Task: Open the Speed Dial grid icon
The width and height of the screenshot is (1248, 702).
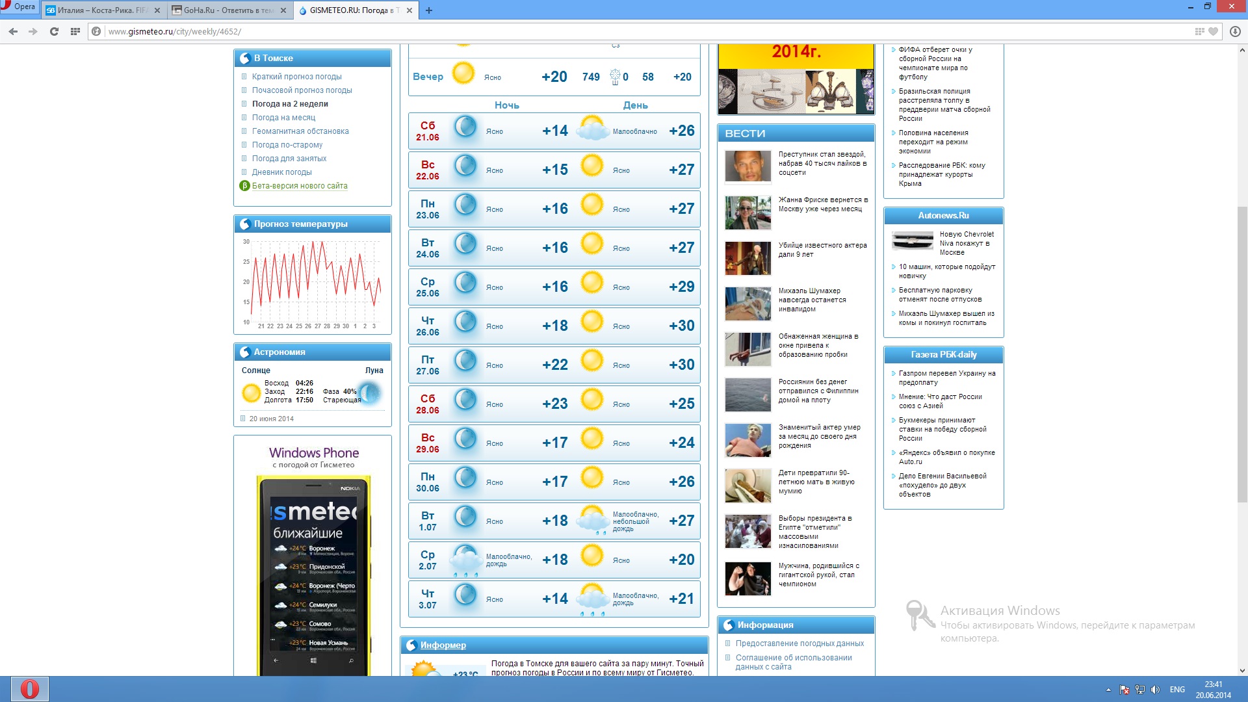Action: [x=75, y=31]
